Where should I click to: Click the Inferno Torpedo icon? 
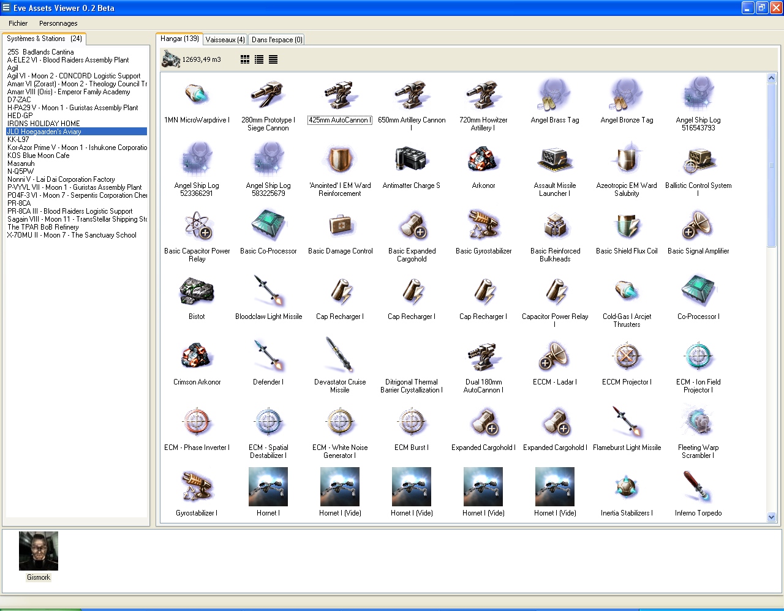(x=698, y=488)
